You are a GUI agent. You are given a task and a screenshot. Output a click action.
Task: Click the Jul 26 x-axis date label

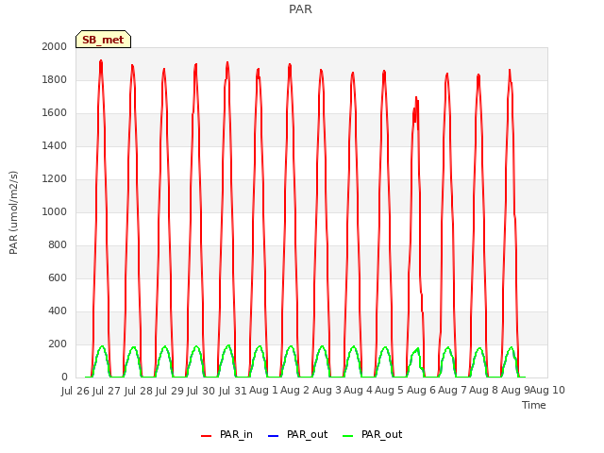tap(75, 391)
